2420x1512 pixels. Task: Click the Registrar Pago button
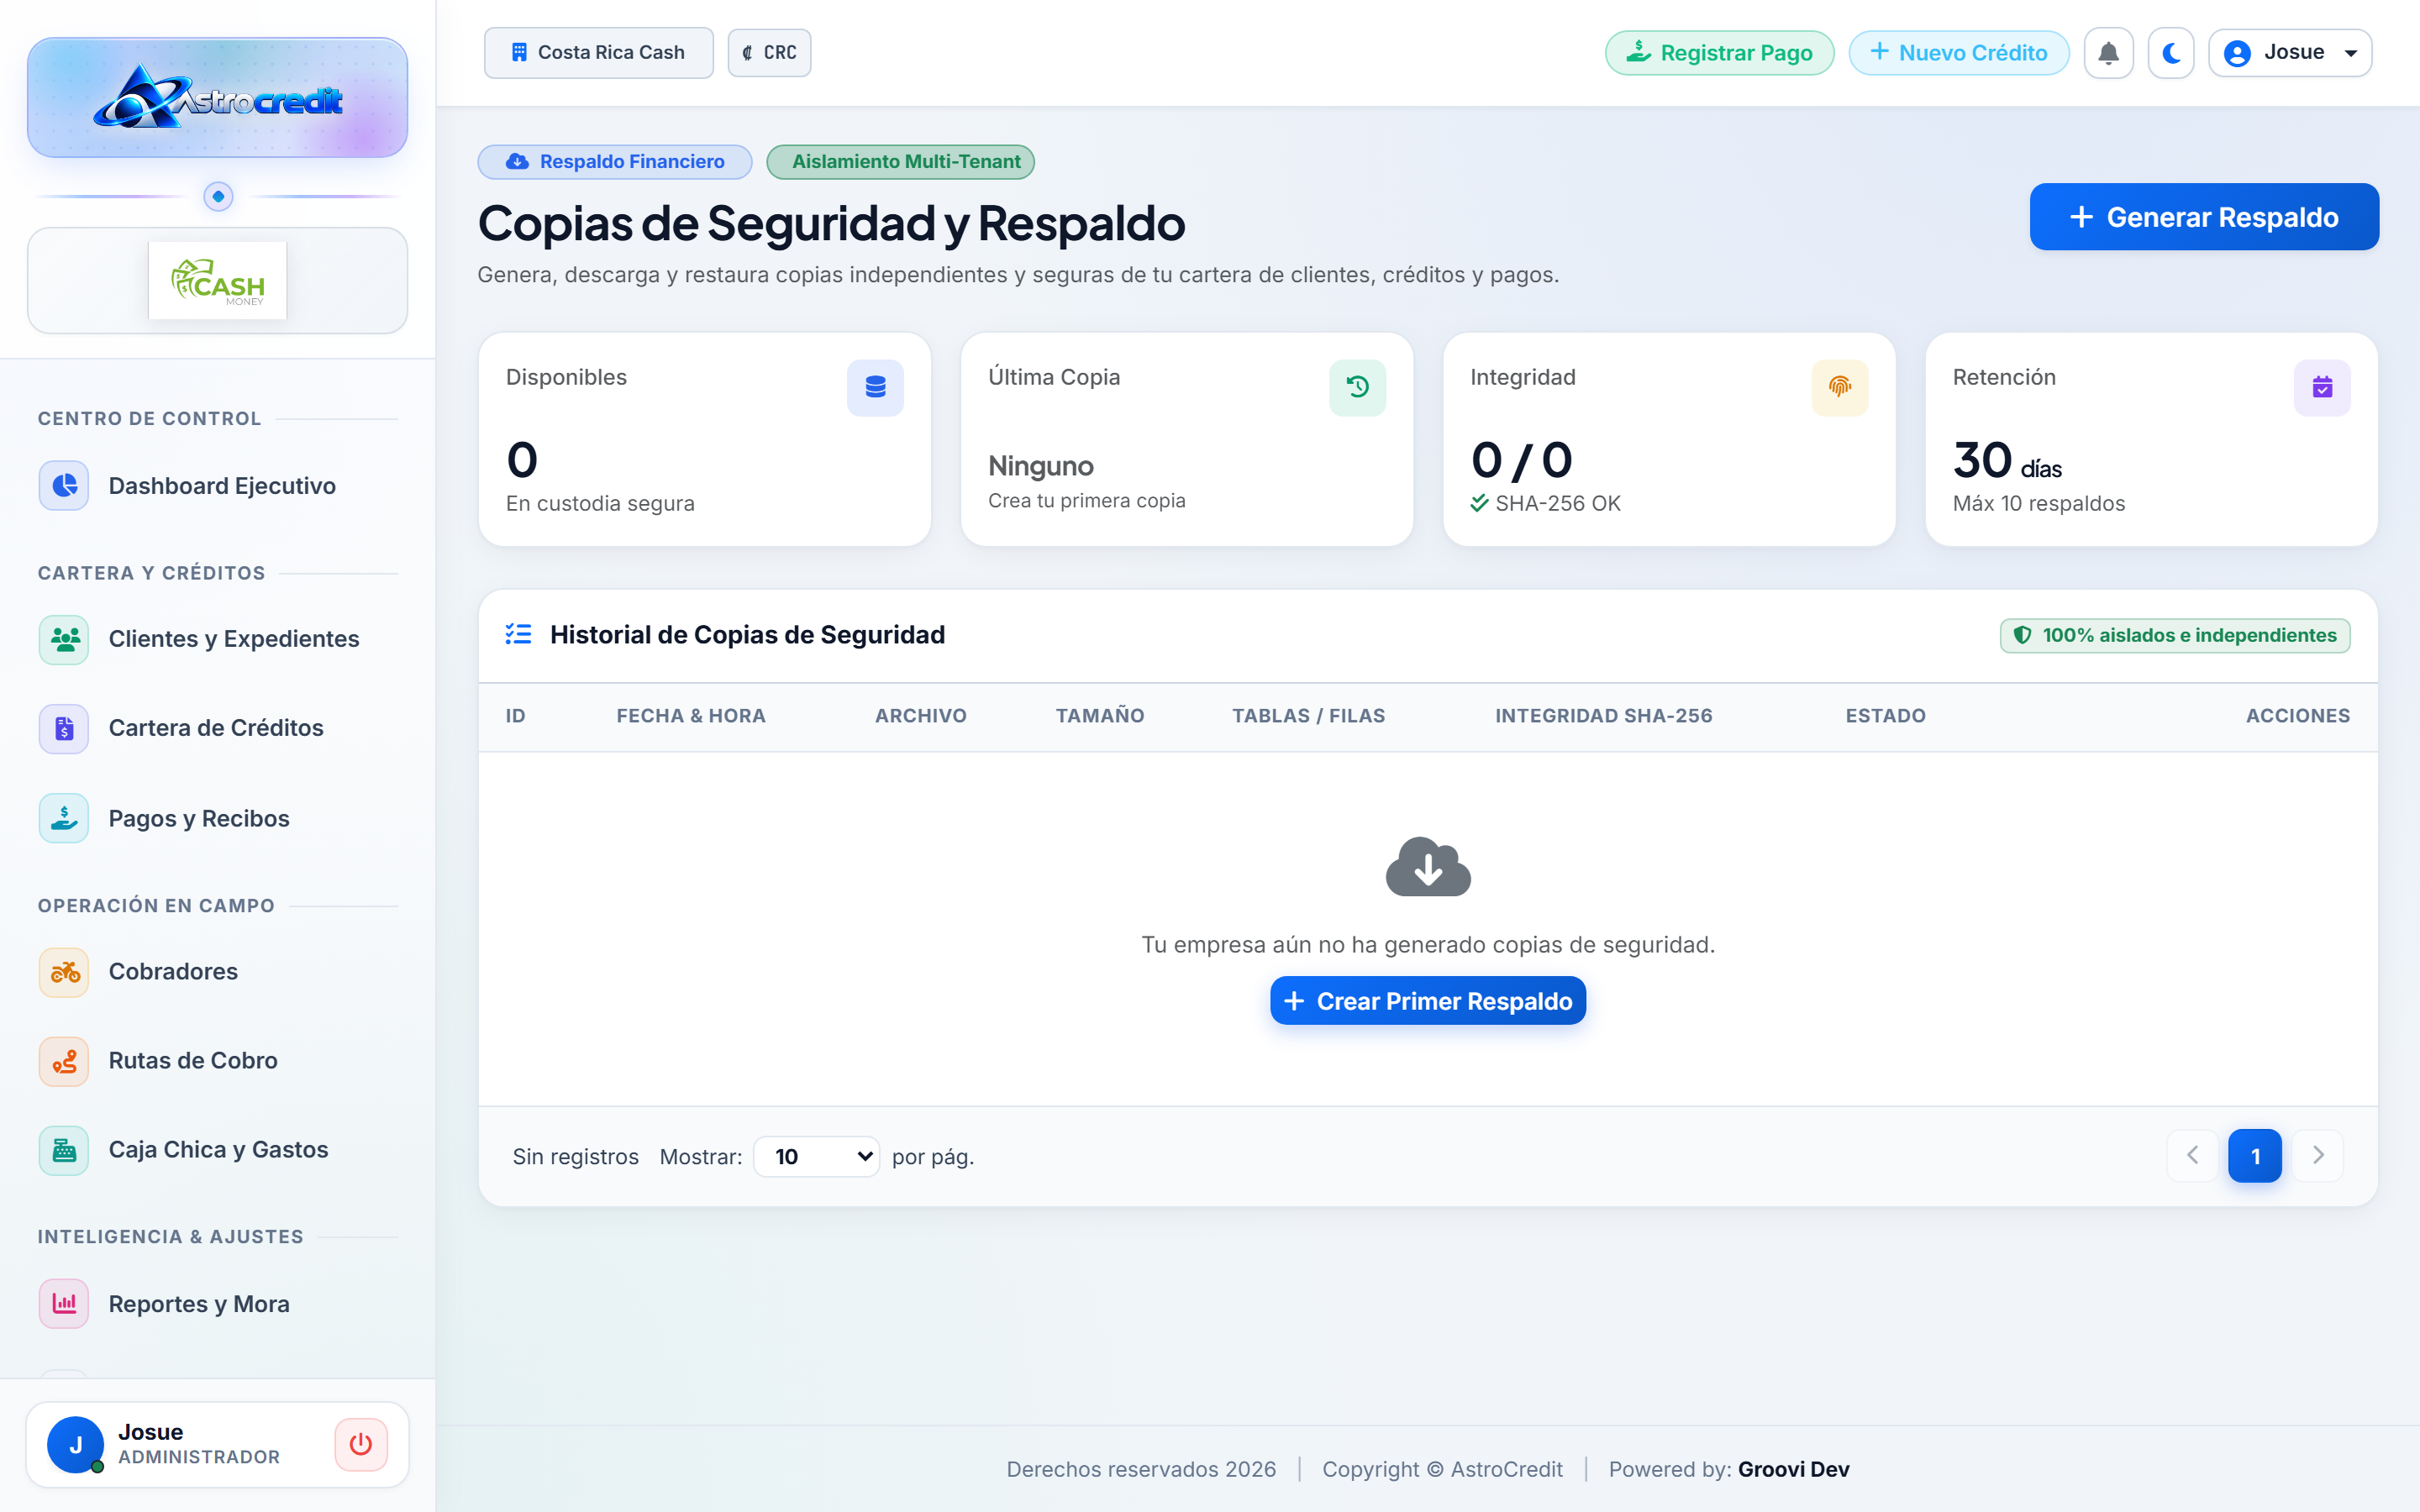1719,53
